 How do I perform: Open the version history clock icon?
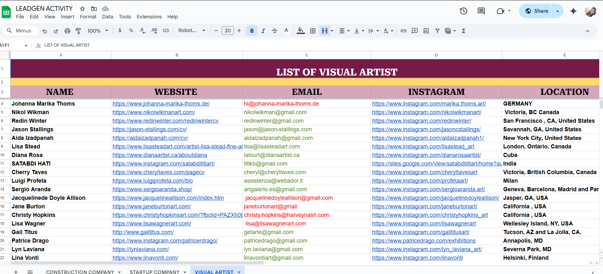coord(463,11)
